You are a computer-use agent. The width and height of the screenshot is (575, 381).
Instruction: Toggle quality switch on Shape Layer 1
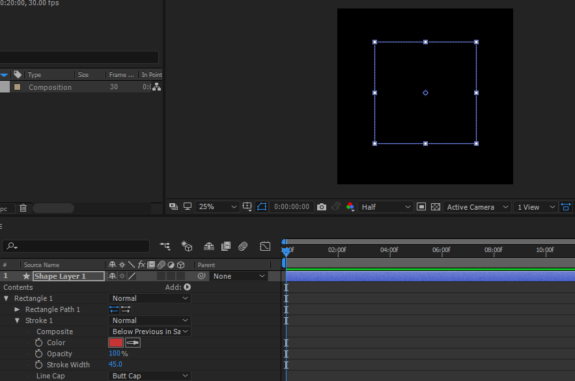click(132, 276)
